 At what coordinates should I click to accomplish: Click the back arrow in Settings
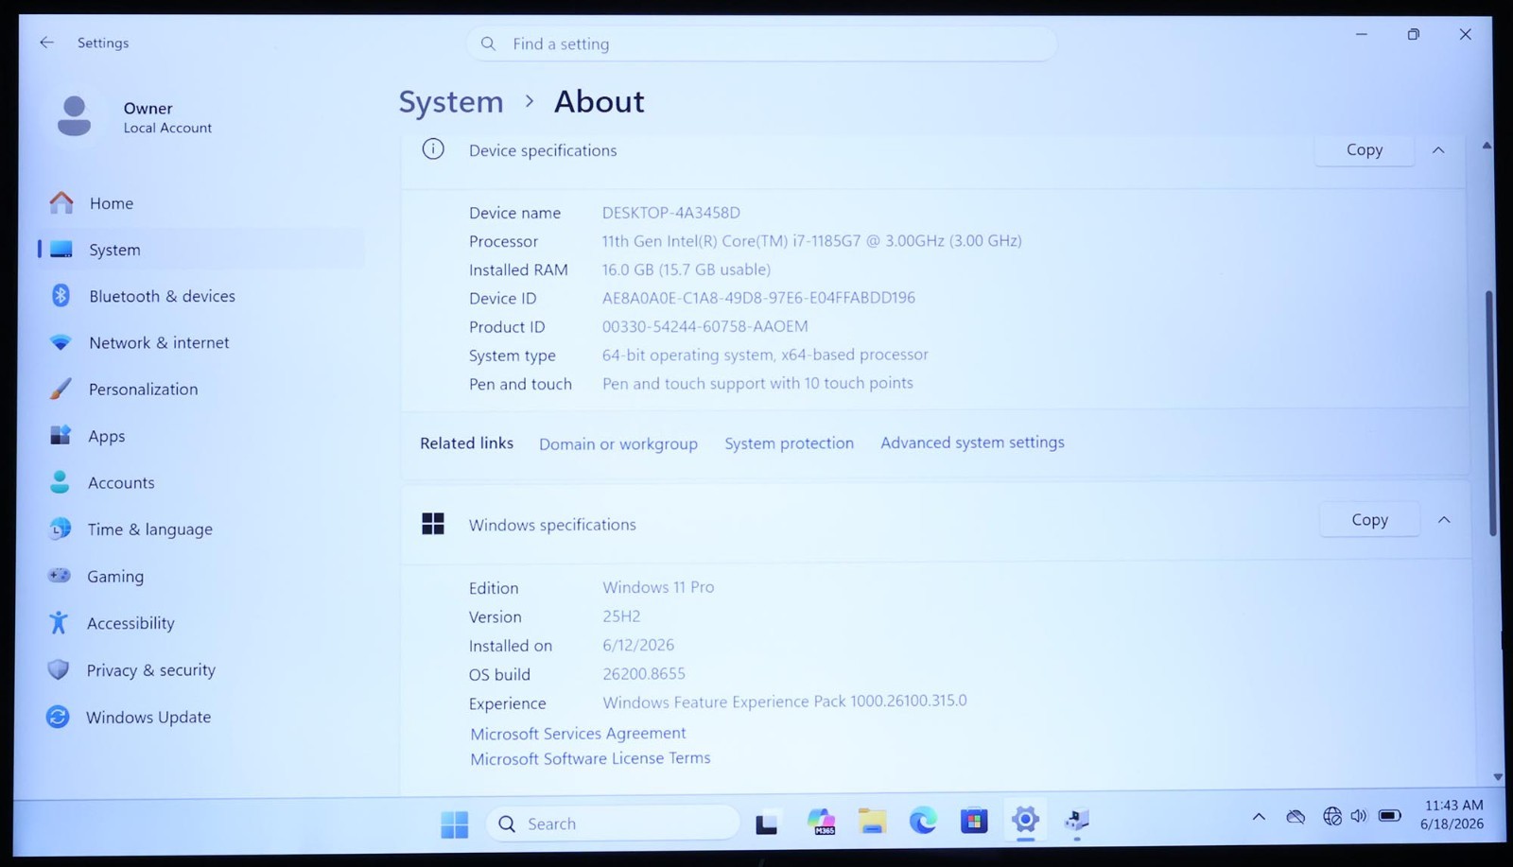pyautogui.click(x=46, y=43)
